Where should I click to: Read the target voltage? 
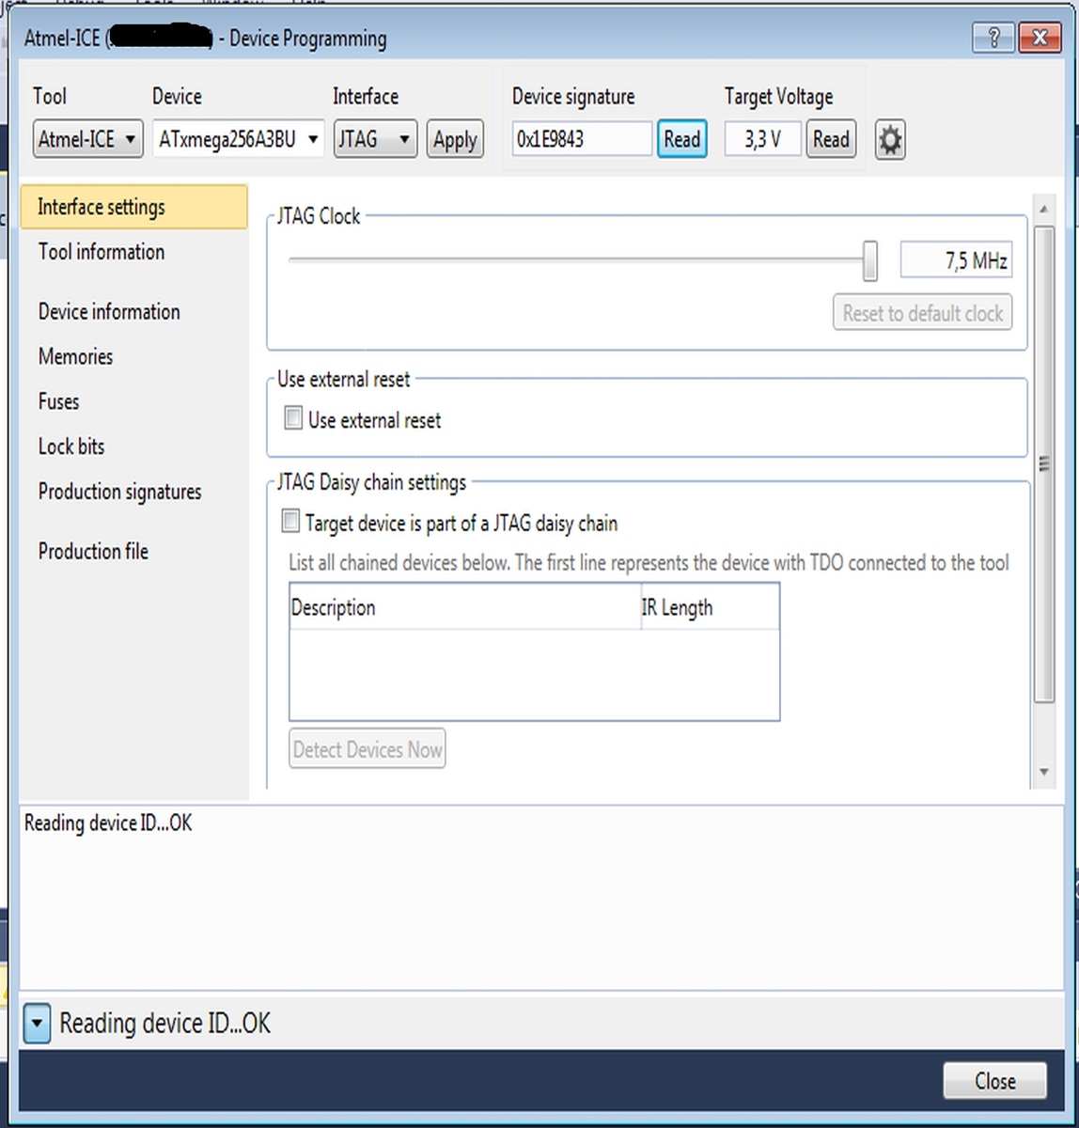pyautogui.click(x=831, y=139)
